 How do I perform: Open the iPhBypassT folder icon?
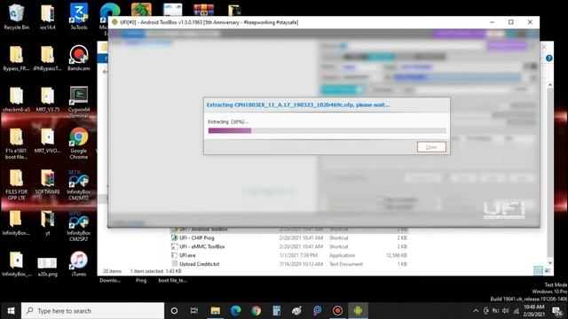(x=47, y=58)
